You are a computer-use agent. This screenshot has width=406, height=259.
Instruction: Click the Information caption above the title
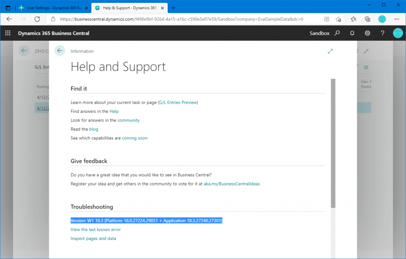pos(82,51)
